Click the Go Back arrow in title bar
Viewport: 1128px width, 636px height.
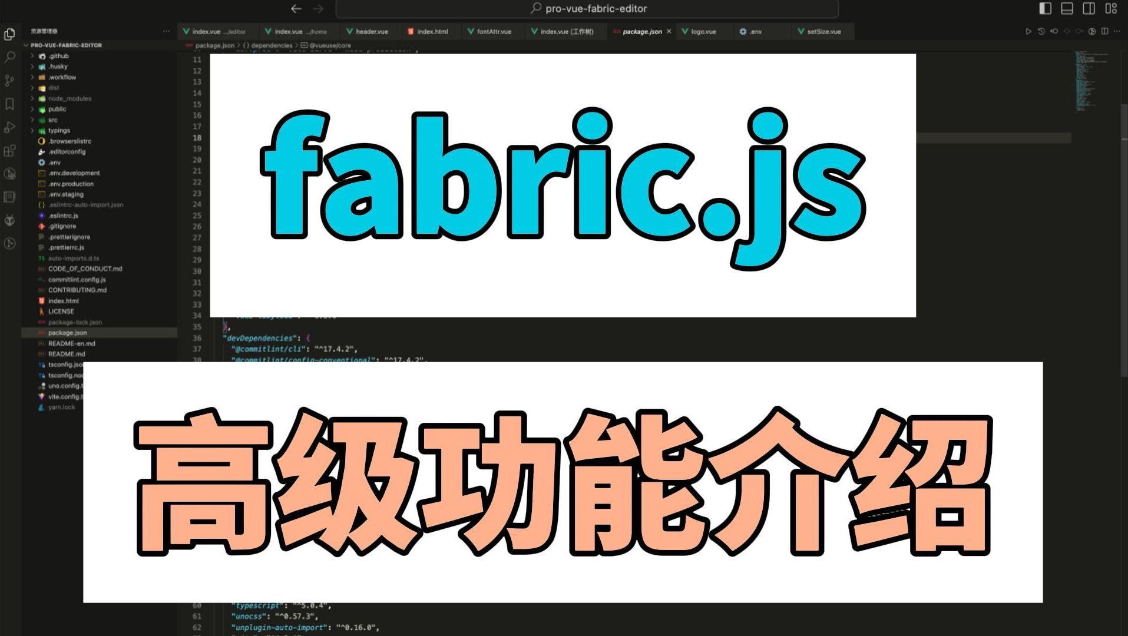click(296, 8)
